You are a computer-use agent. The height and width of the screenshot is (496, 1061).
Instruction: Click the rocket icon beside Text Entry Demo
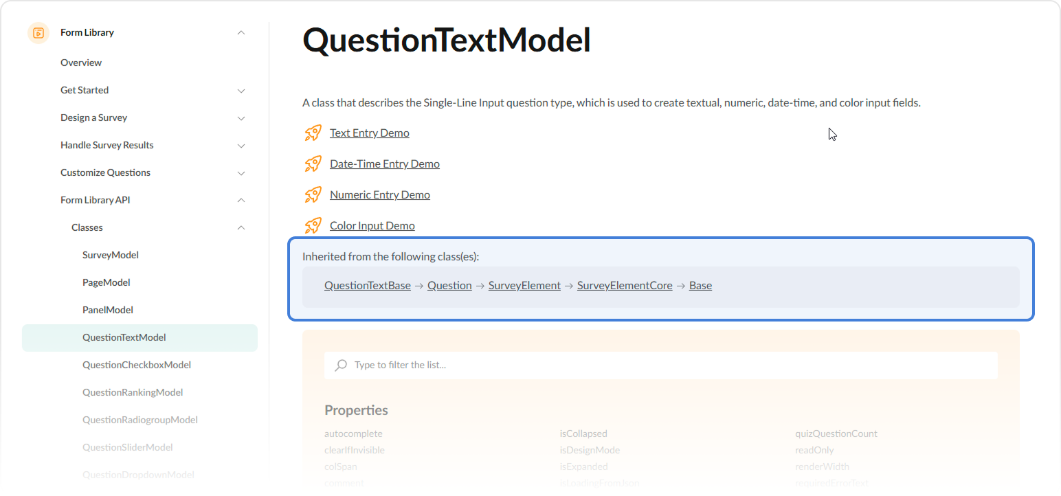tap(313, 133)
